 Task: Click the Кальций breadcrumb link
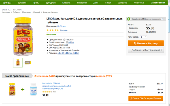tap(37, 12)
